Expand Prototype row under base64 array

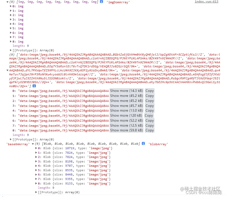(x=11, y=139)
